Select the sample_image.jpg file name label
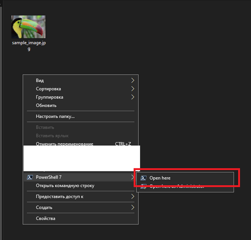The height and width of the screenshot is (240, 251). click(29, 45)
